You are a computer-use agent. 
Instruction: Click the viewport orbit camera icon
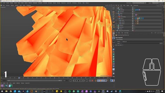(x=110, y=5)
